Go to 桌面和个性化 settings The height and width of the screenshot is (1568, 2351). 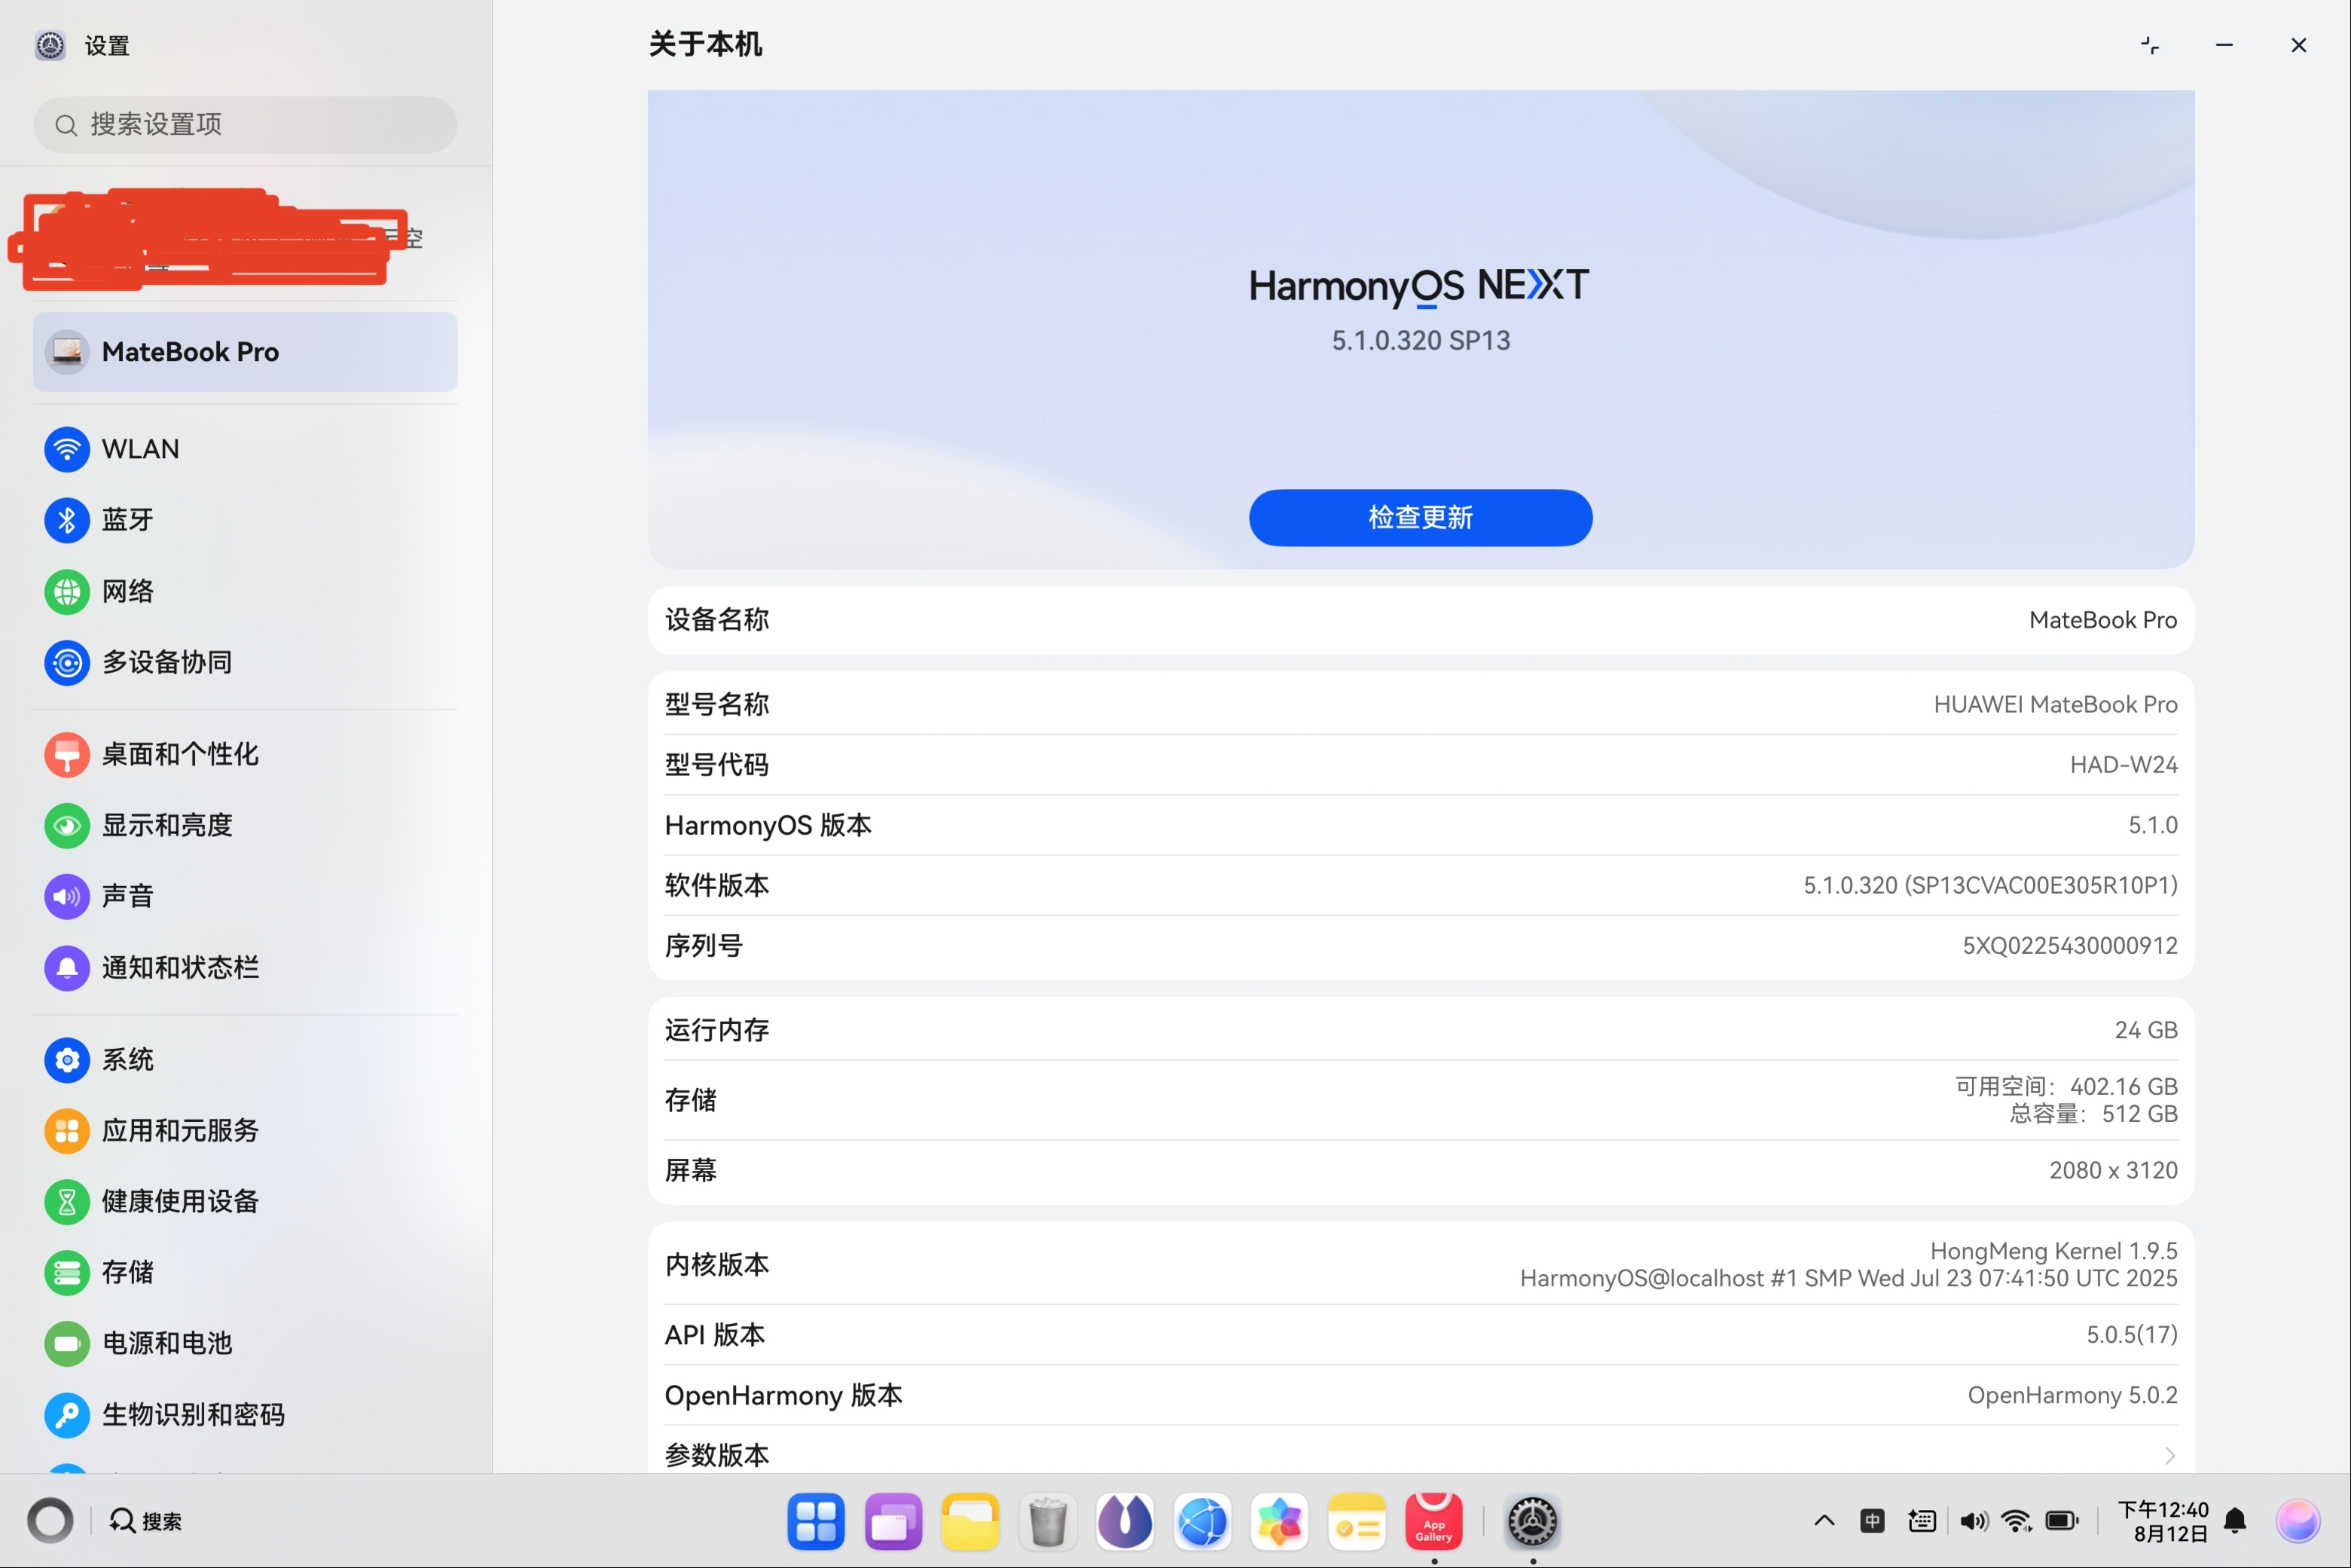click(245, 754)
